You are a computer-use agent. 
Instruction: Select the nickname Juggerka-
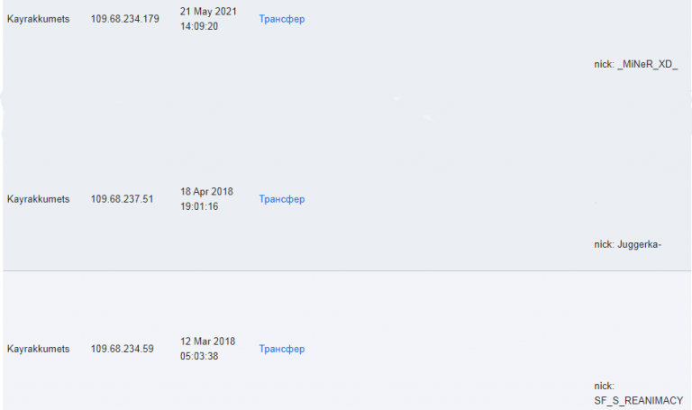[639, 244]
